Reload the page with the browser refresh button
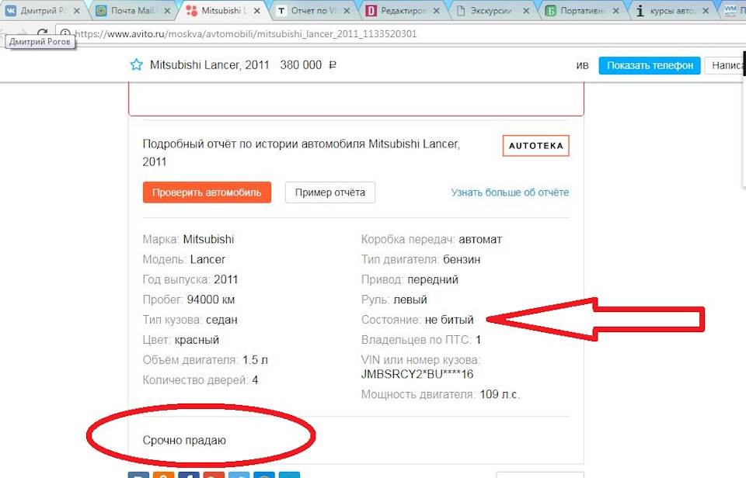This screenshot has height=478, width=746. coord(42,33)
